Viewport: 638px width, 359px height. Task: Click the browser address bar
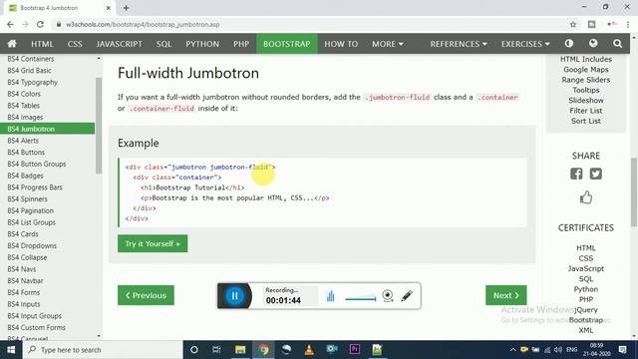point(309,24)
